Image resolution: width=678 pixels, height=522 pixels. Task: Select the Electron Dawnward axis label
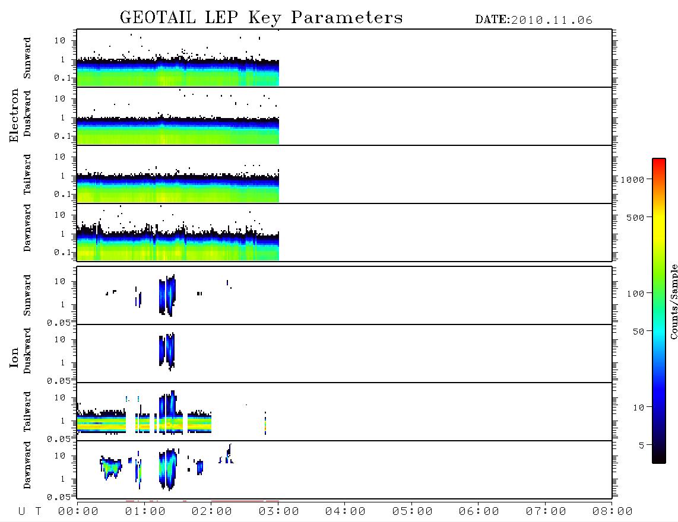[x=27, y=228]
